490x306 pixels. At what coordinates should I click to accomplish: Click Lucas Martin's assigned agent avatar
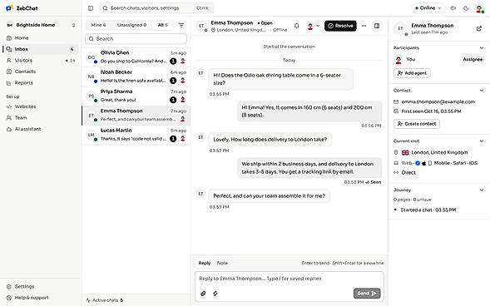click(183, 138)
